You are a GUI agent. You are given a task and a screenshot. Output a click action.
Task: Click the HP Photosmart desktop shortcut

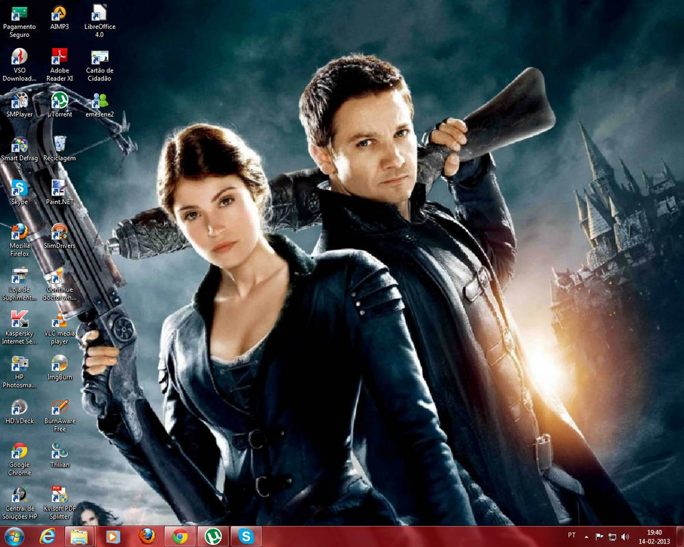[19, 372]
